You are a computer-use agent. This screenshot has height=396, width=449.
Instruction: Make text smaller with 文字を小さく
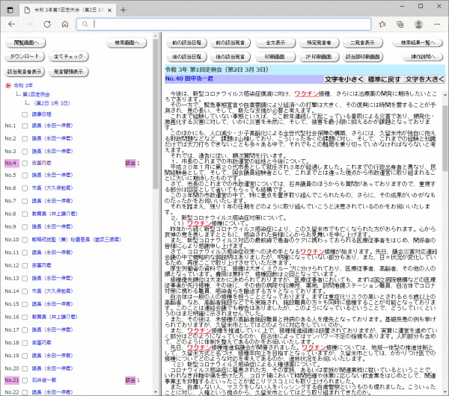pyautogui.click(x=343, y=79)
